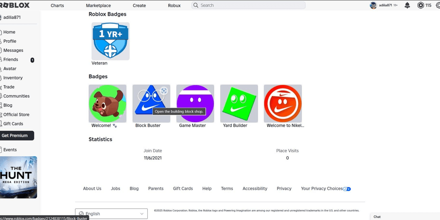This screenshot has height=220, width=440.
Task: Open the Robux balance icon showing 115
Action: (421, 6)
